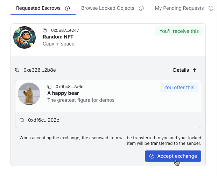Click the "You'll receive this" badge
This screenshot has height=176, width=217.
(x=179, y=31)
